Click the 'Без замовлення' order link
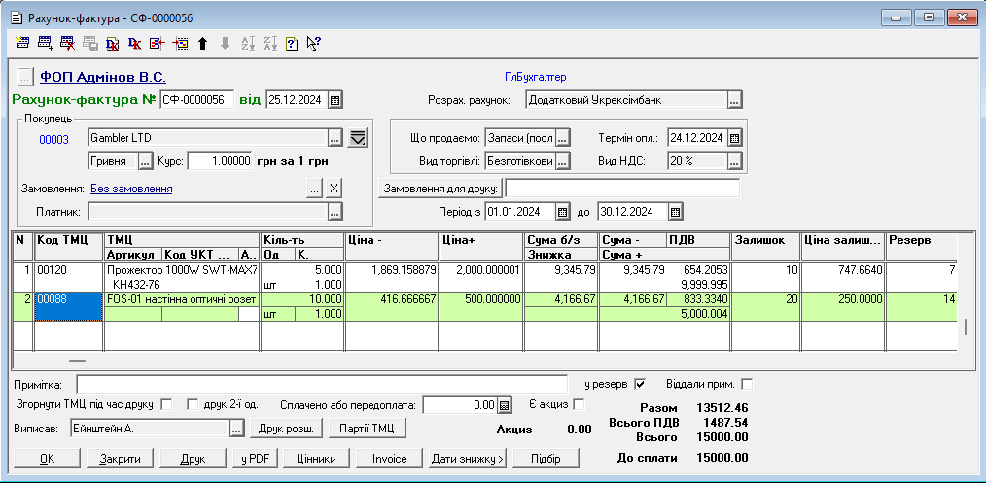Image resolution: width=986 pixels, height=483 pixels. click(131, 189)
